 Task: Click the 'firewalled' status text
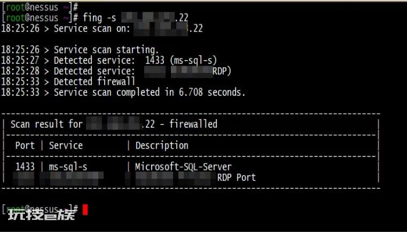[x=194, y=124]
